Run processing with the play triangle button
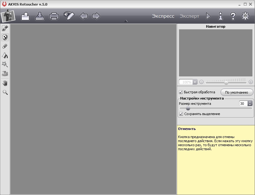Image resolution: width=255 pixels, height=195 pixels. 208,16
